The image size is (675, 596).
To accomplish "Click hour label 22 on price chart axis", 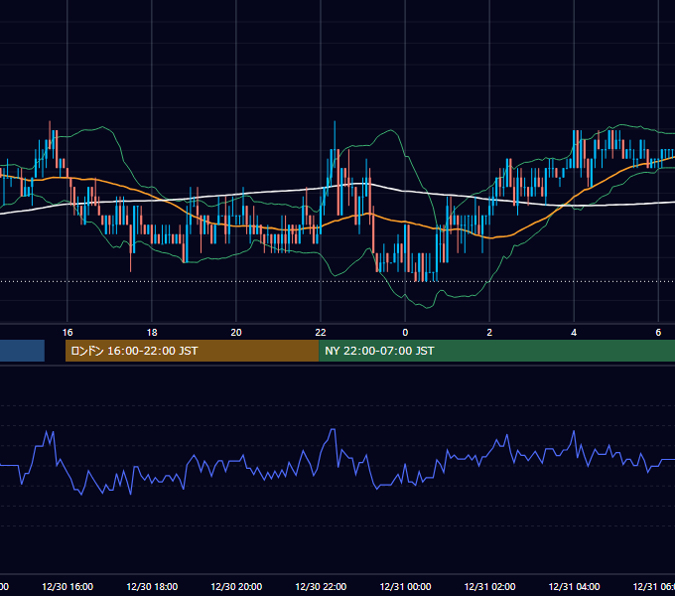I will pyautogui.click(x=321, y=333).
